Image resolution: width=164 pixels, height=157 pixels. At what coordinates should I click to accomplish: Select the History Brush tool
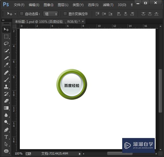(6, 94)
